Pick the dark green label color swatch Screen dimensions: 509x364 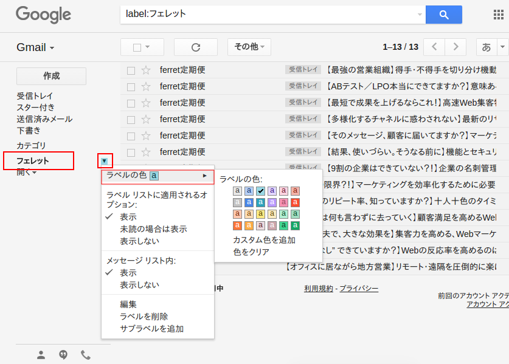click(x=295, y=225)
